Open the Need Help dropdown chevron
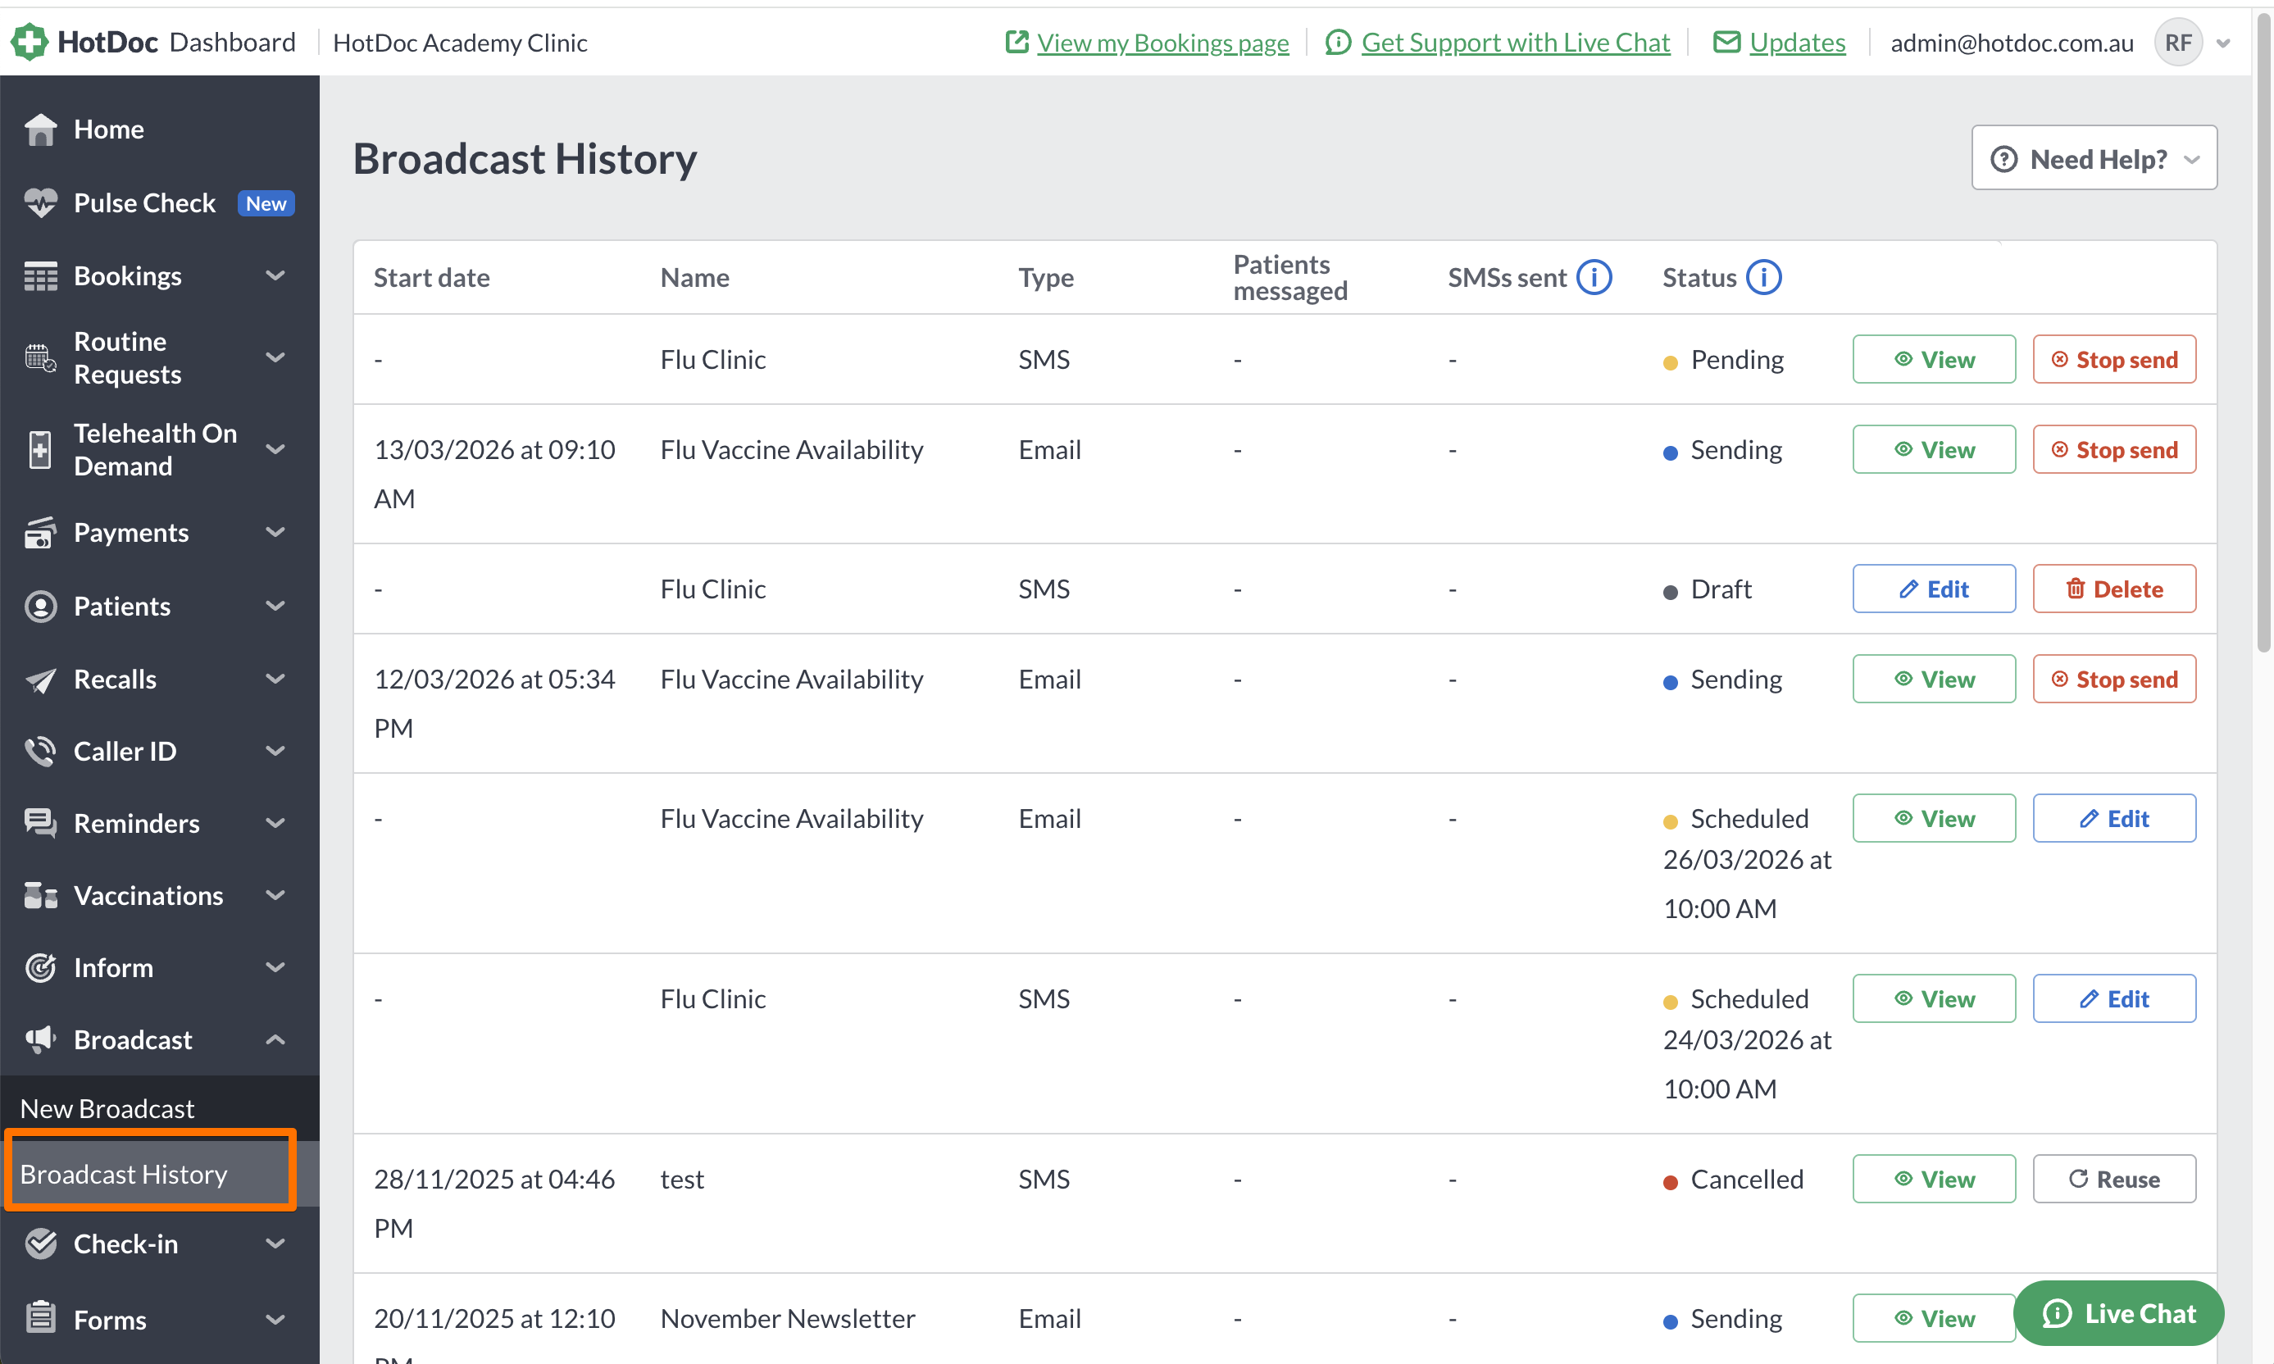2274x1364 pixels. [x=2192, y=160]
